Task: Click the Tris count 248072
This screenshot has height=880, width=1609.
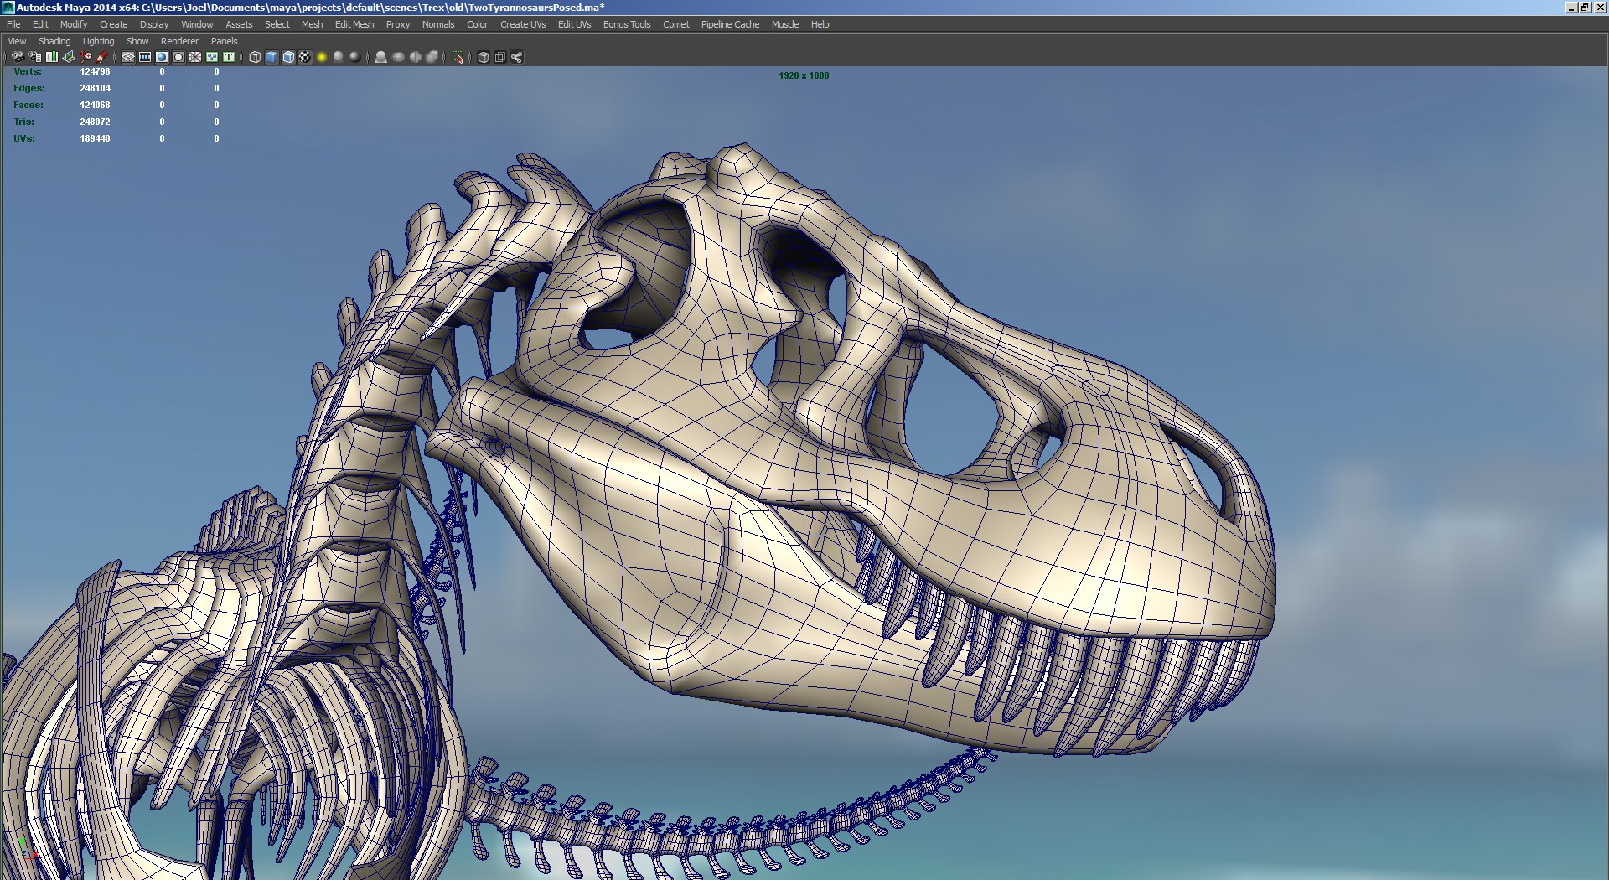Action: [95, 122]
